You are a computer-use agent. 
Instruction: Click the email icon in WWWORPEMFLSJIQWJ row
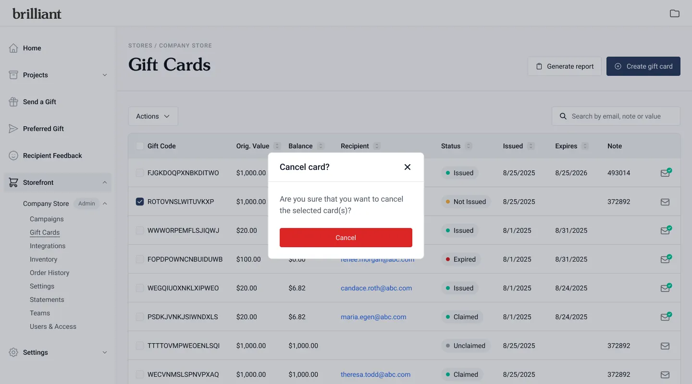(666, 230)
